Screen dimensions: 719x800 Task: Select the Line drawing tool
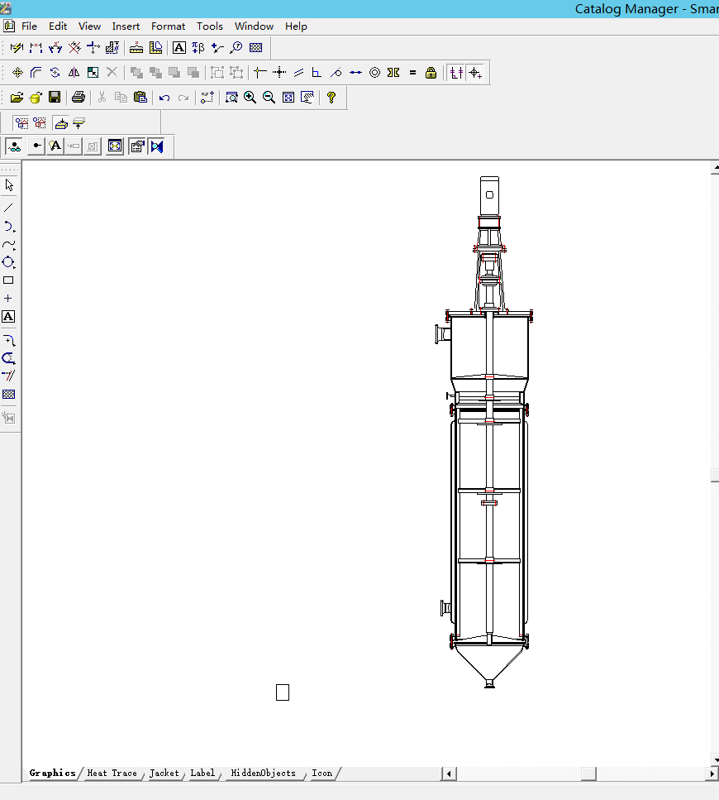point(8,208)
